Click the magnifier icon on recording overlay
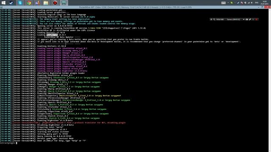 [214, 19]
